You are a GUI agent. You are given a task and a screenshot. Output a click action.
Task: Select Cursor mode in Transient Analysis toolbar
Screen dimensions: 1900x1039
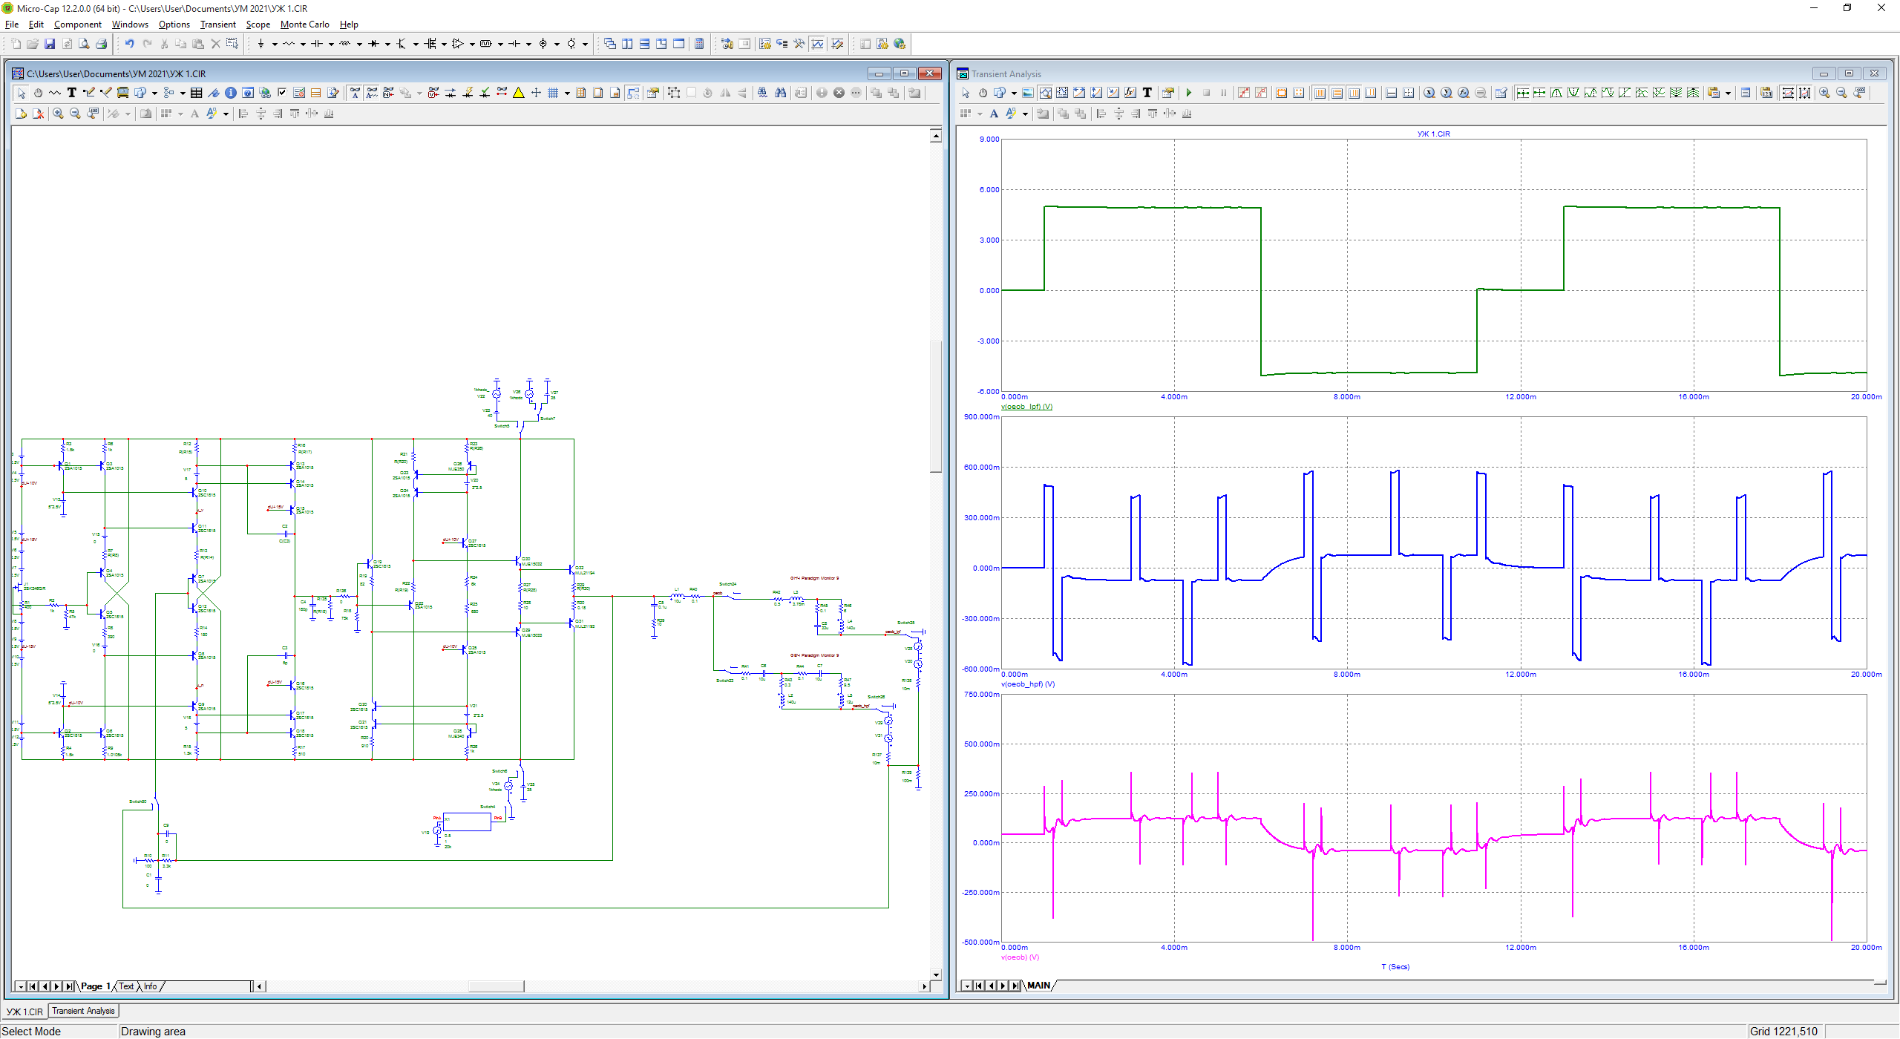[1062, 93]
